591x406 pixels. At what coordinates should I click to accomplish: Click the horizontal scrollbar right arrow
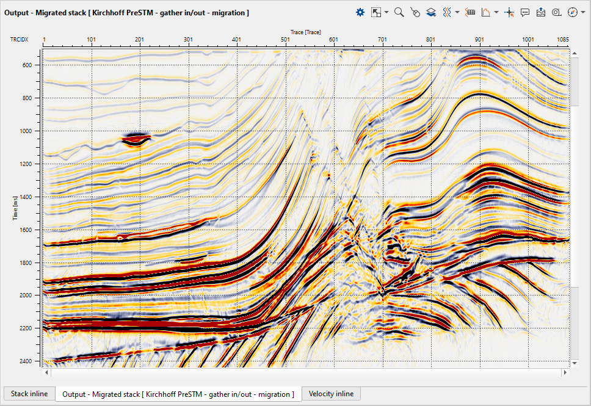click(565, 372)
